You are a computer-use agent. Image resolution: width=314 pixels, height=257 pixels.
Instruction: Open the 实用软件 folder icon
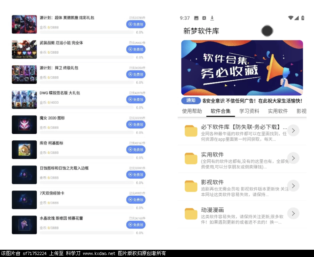[x=191, y=158]
